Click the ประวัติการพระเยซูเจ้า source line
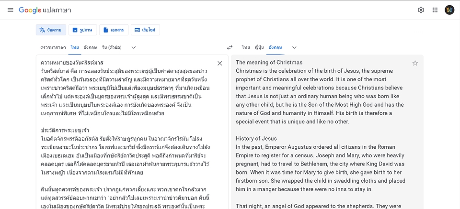The height and width of the screenshot is (209, 460). 65,130
